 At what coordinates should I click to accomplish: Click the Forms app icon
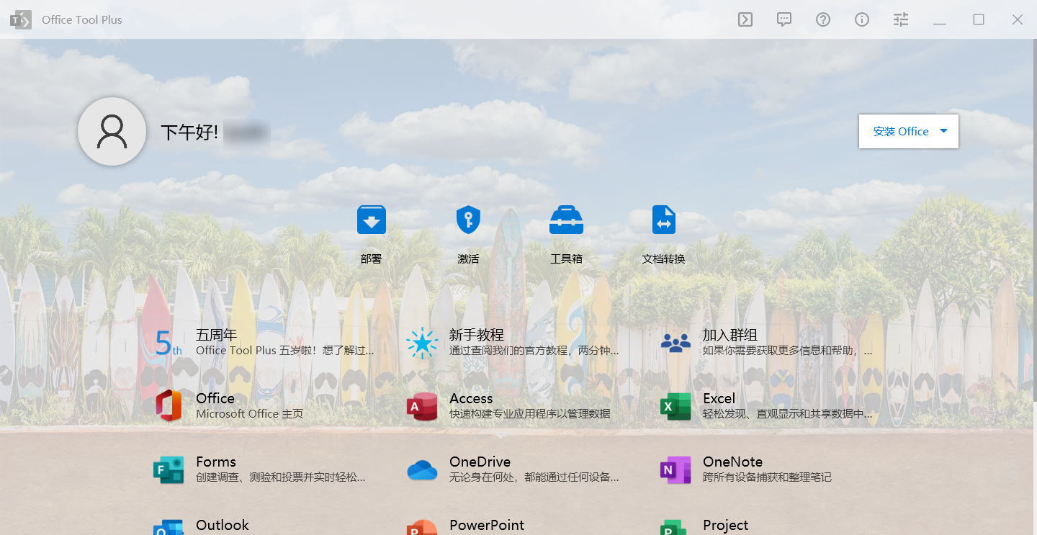coord(169,470)
